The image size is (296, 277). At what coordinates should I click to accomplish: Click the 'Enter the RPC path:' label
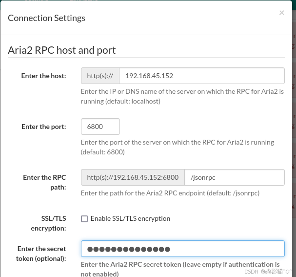click(44, 182)
